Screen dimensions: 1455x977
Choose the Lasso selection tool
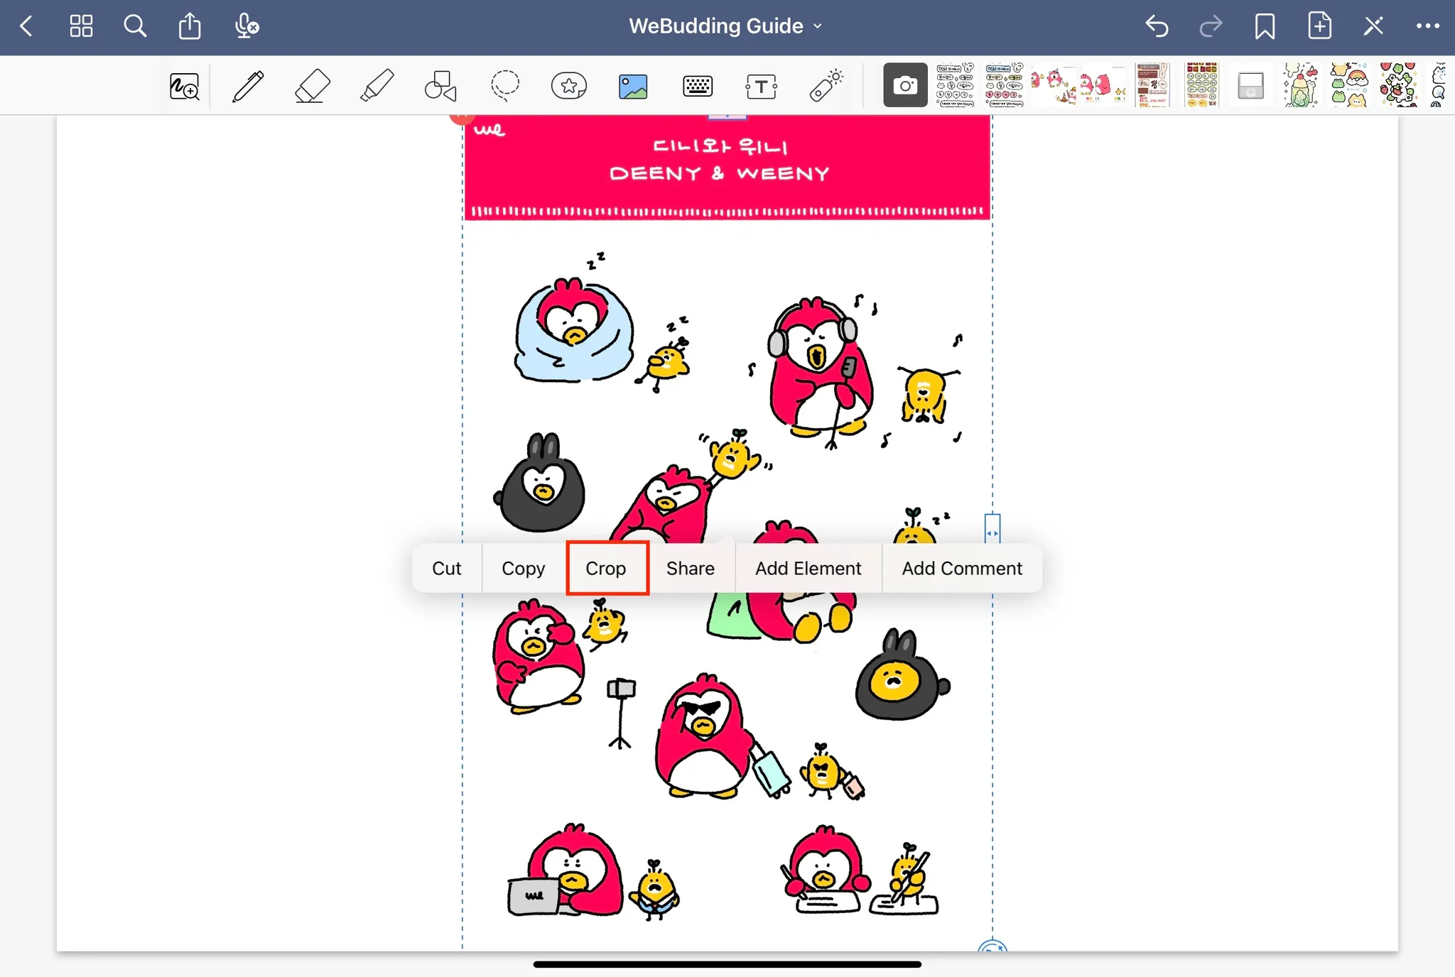click(505, 87)
